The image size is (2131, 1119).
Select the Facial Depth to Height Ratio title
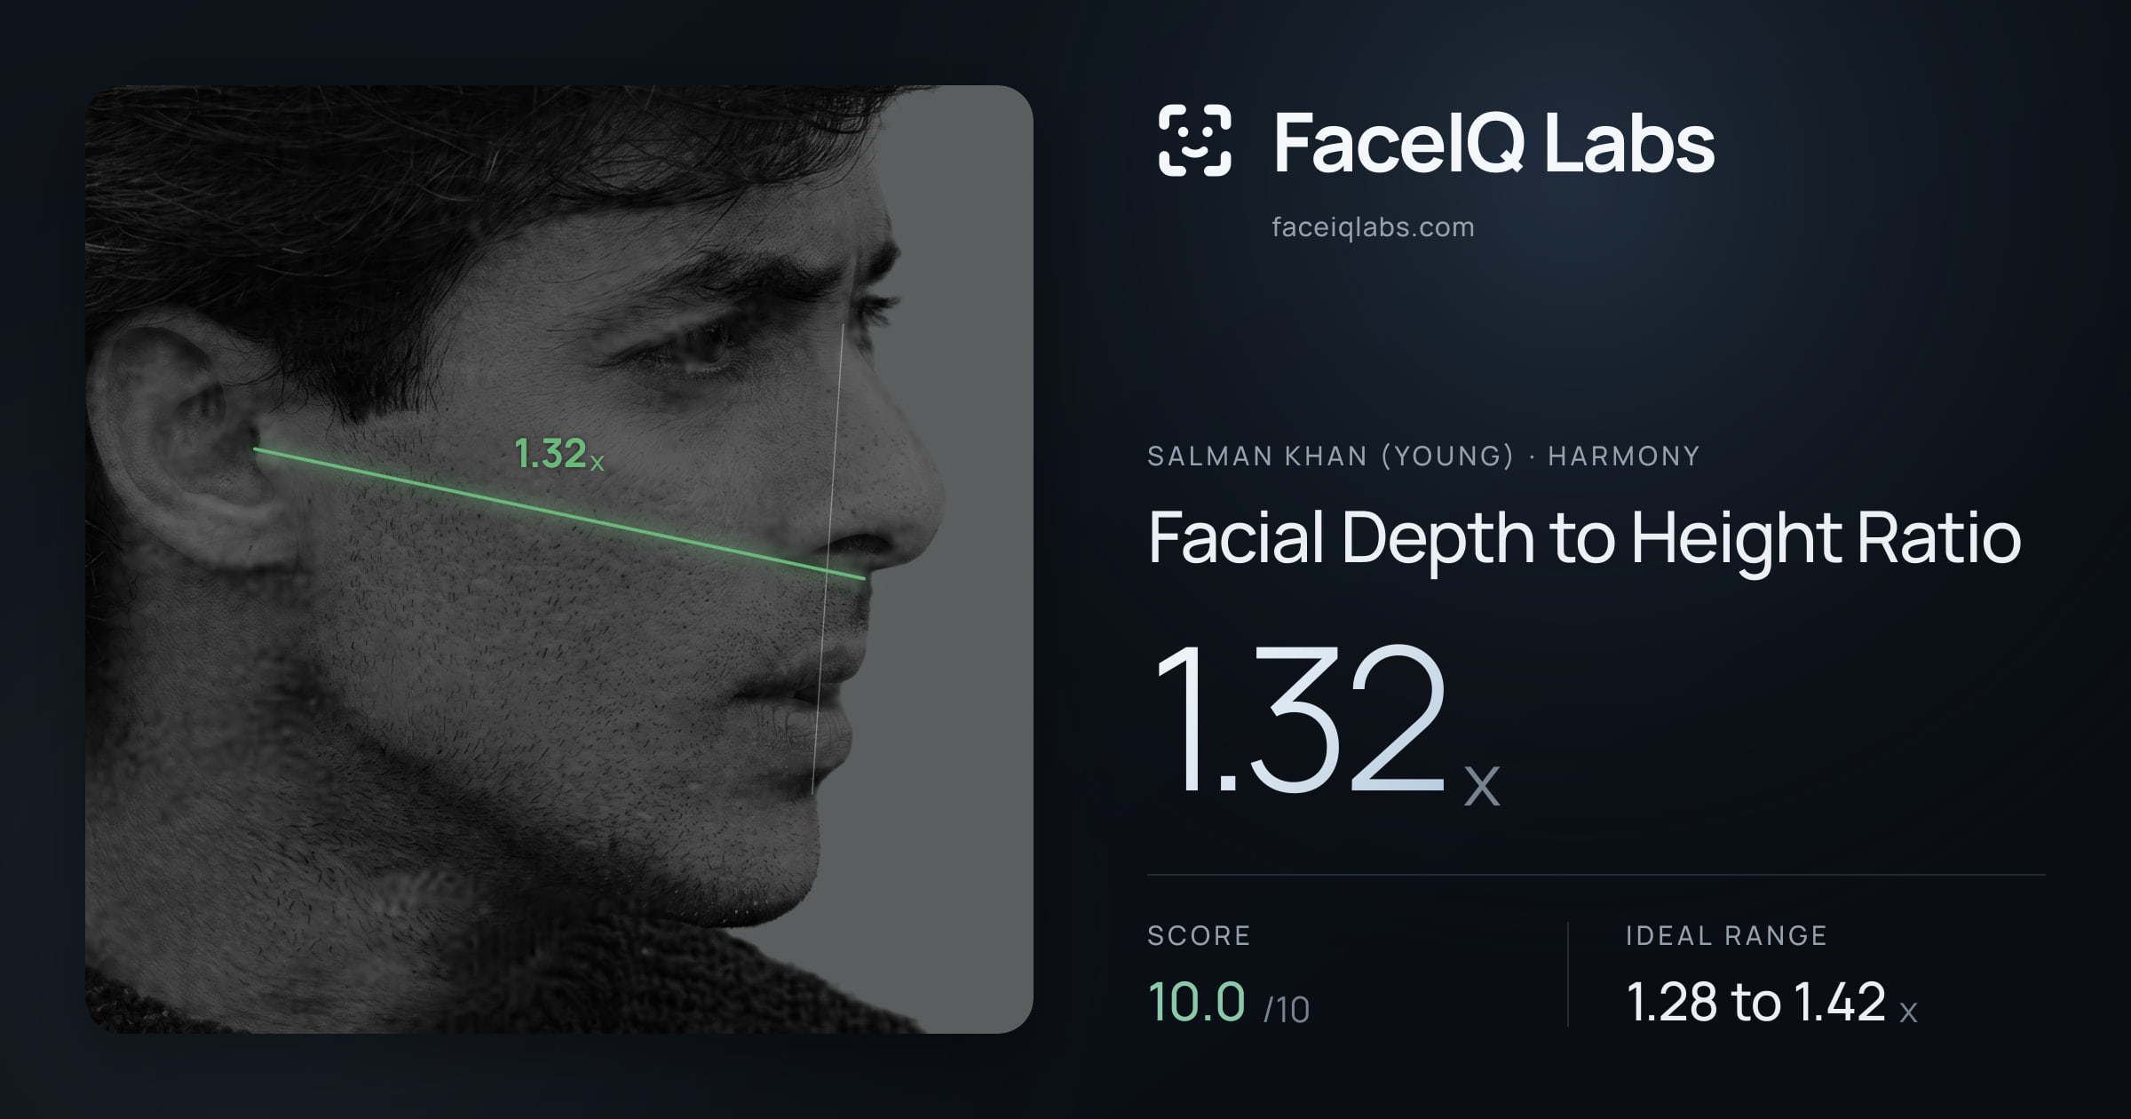point(1584,539)
